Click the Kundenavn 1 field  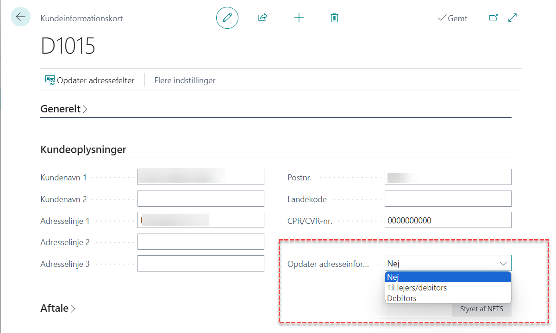200,177
